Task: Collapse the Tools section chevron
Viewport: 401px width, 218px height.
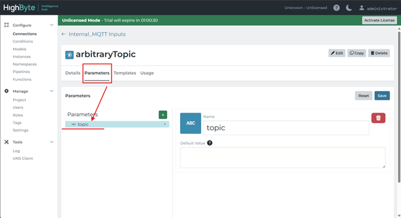Action: [51, 142]
